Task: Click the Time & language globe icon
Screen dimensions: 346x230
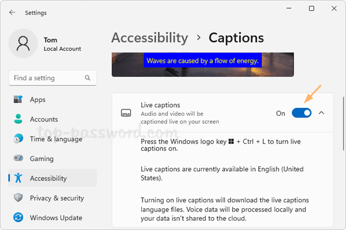Action: pyautogui.click(x=18, y=139)
